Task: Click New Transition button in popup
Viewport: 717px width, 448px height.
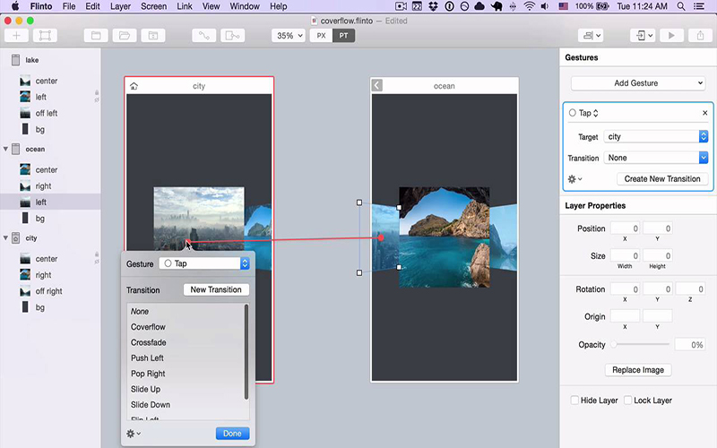Action: (x=216, y=289)
